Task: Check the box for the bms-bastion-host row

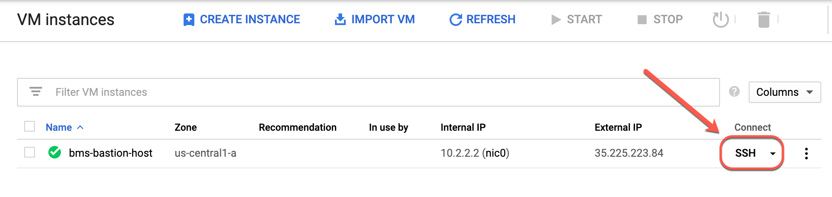Action: 30,153
